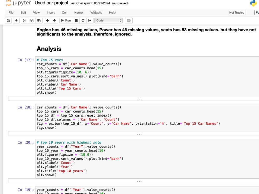This screenshot has height=194, width=259.
Task: Open the Widgets menu
Action: 96,12
